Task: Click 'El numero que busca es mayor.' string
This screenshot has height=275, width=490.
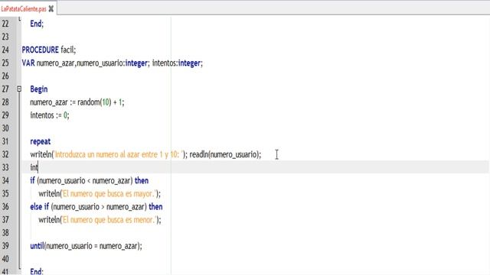Action: (109, 194)
